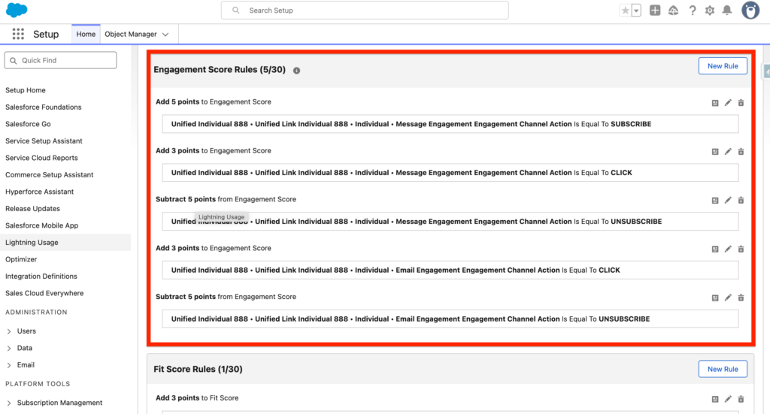Click the Global Actions plus icon
Viewport: 770px width, 414px height.
655,11
